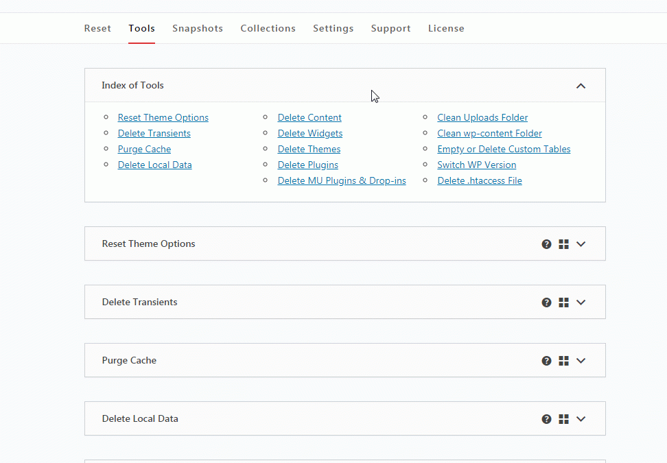Click help icon for Reset Theme Options
This screenshot has width=667, height=463.
546,244
